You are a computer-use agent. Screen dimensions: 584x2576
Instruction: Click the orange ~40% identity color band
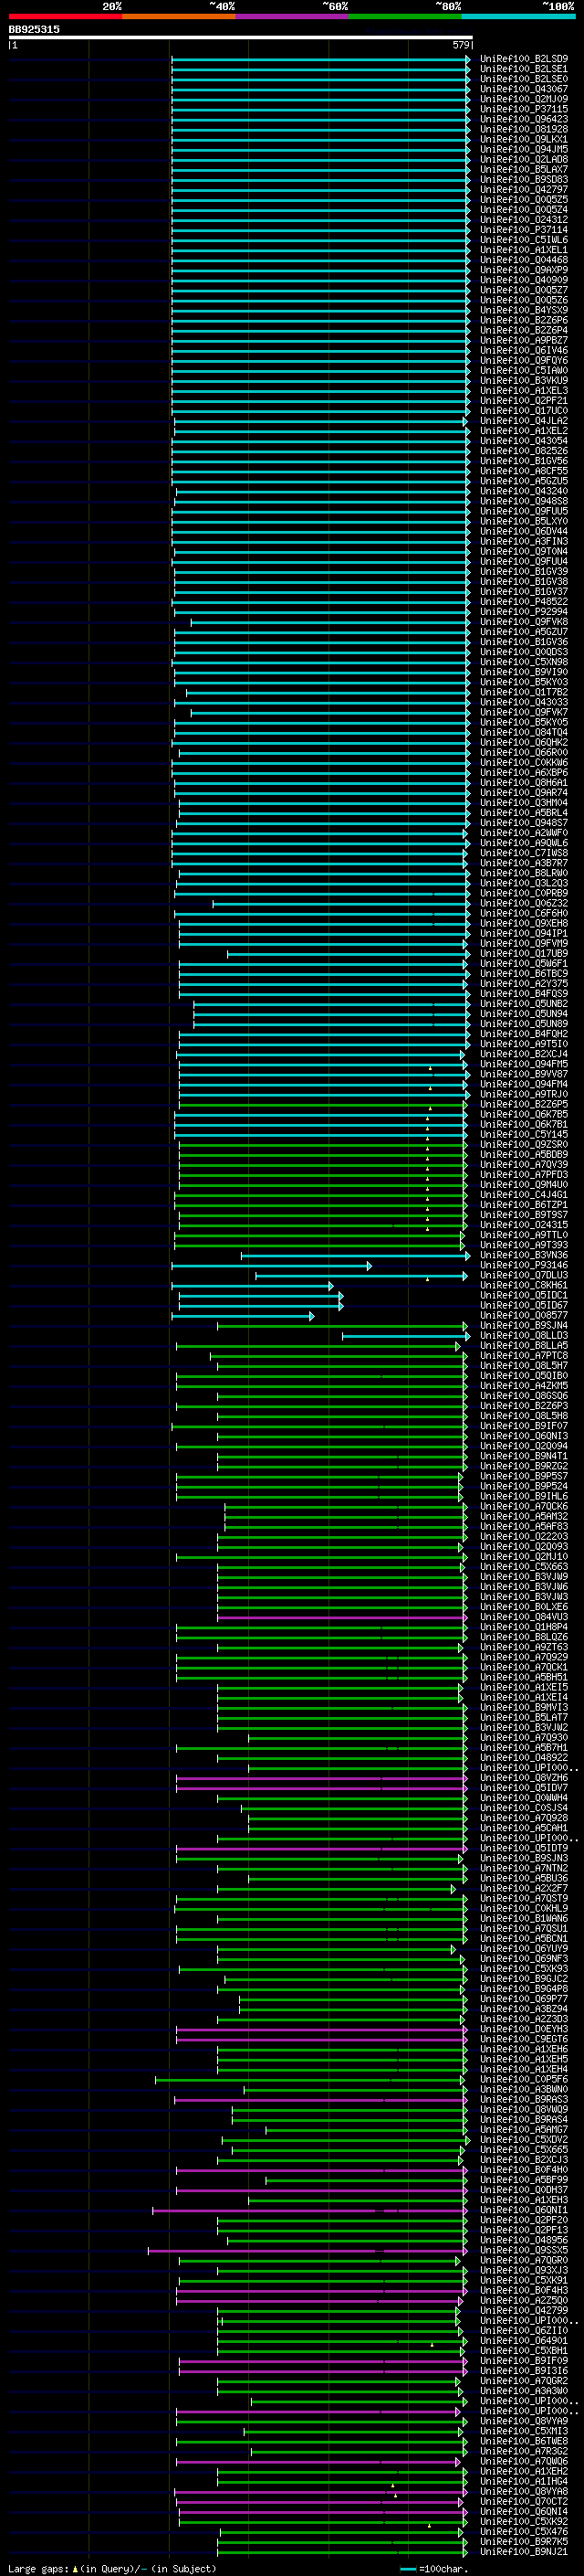[x=179, y=16]
